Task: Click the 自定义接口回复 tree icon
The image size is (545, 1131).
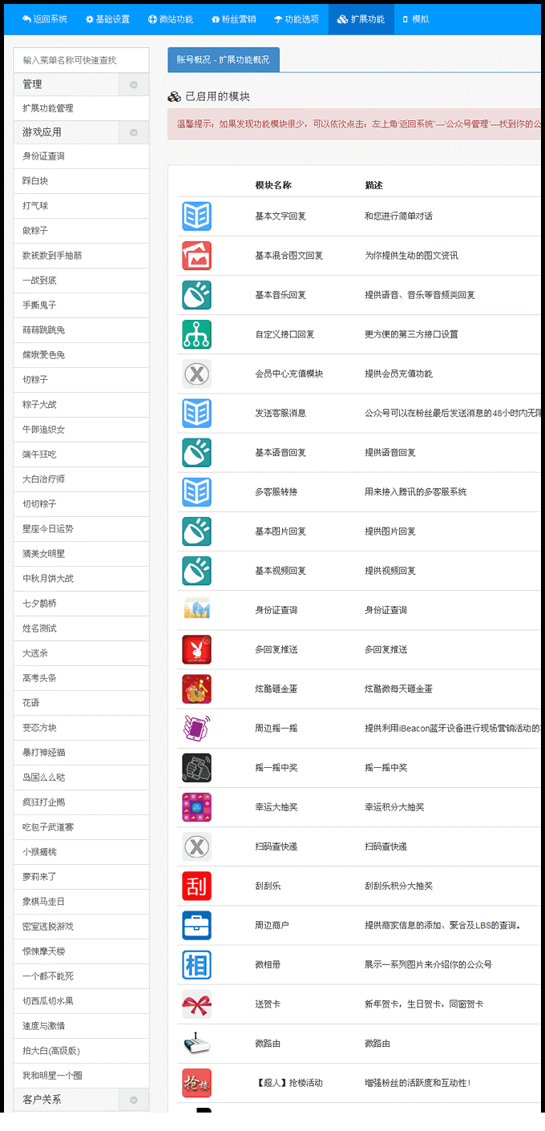Action: click(196, 334)
